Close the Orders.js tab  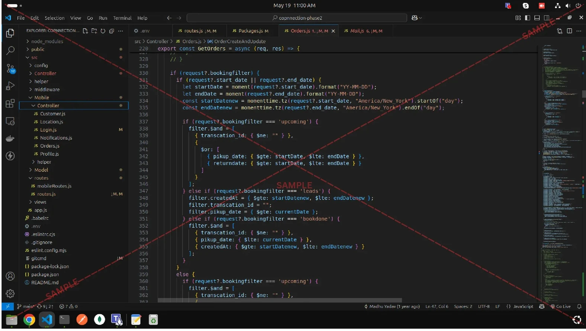[x=333, y=31]
